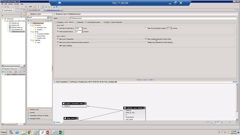Switch to the Properties tab
240x135 pixels.
tap(59, 22)
